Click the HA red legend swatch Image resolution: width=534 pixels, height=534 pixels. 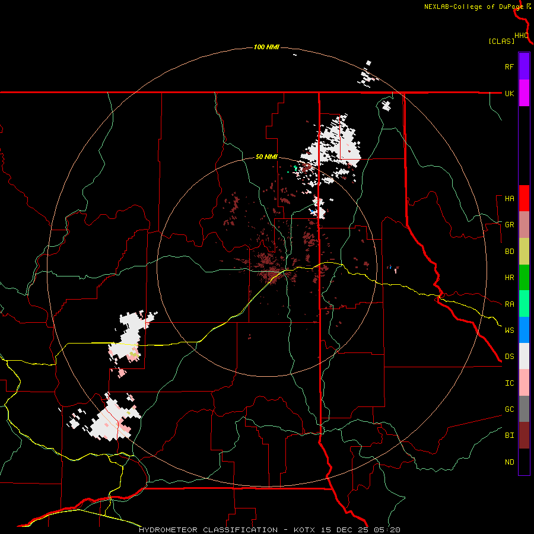coord(524,198)
